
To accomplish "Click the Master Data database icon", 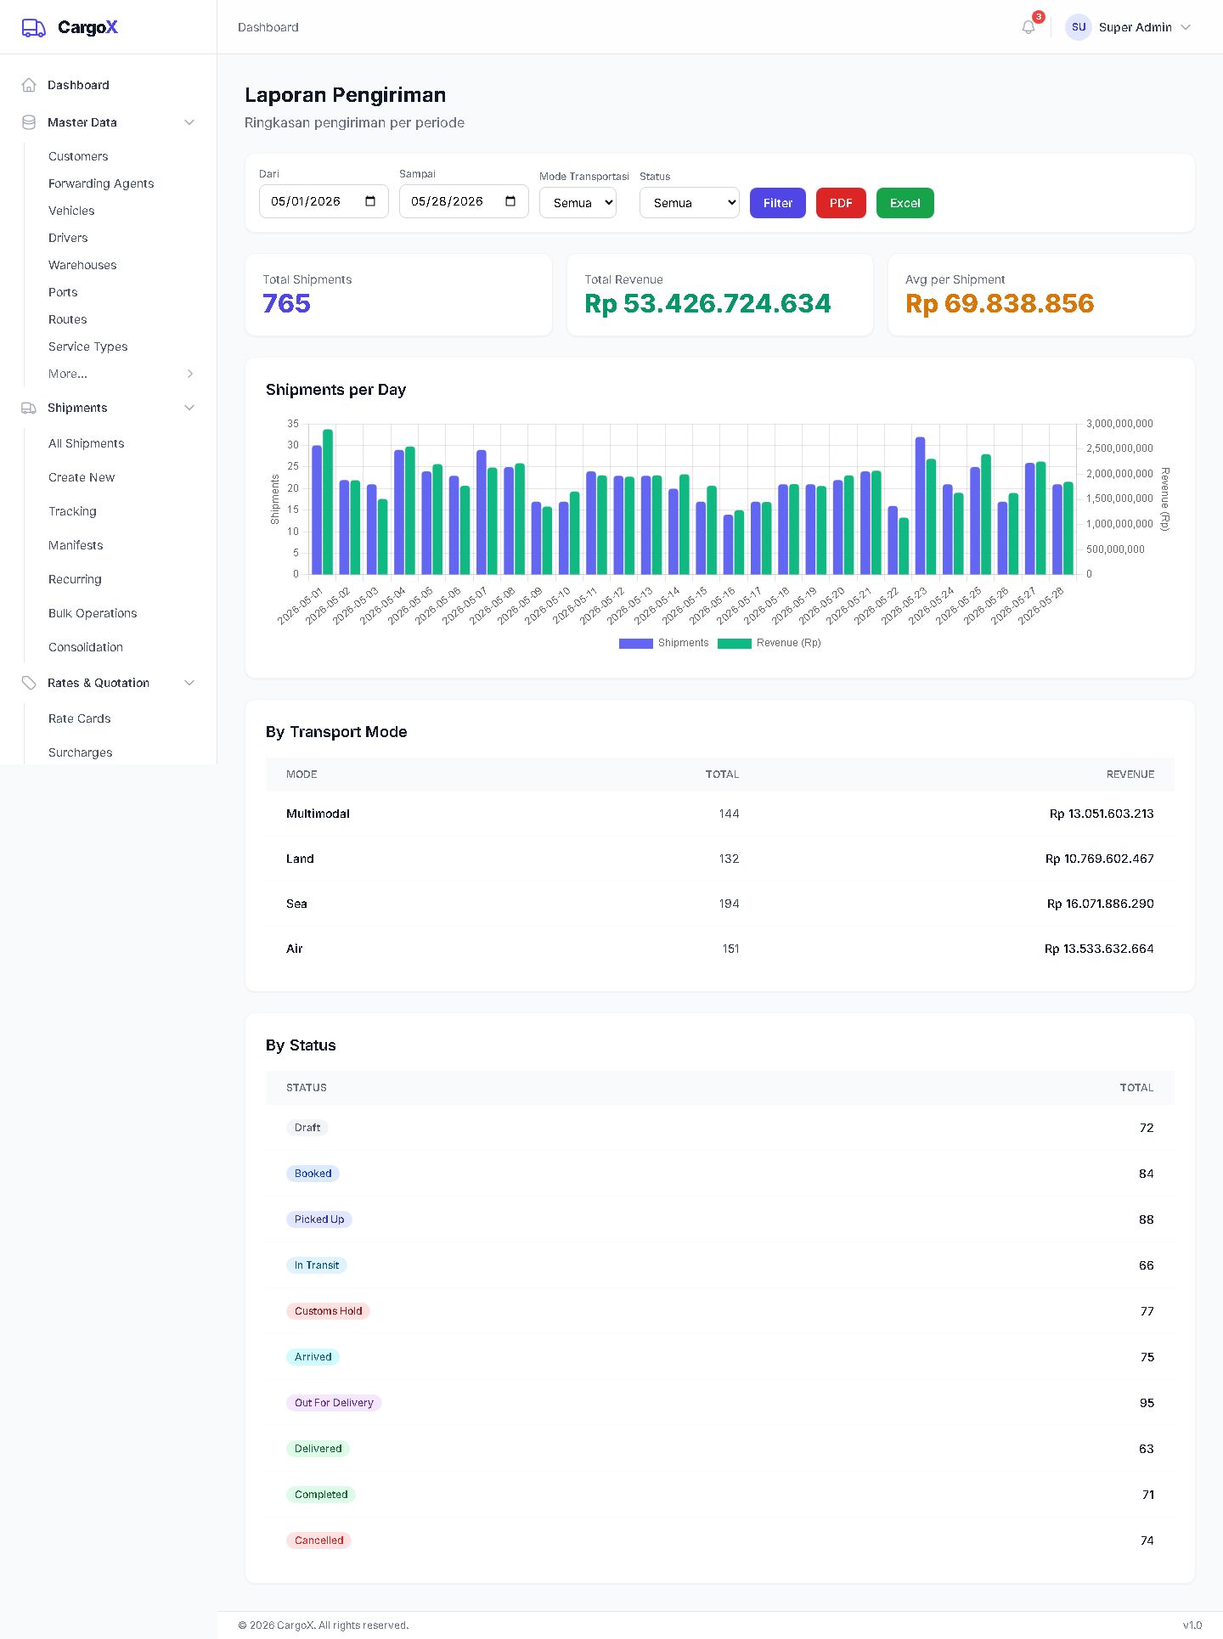I will (29, 122).
